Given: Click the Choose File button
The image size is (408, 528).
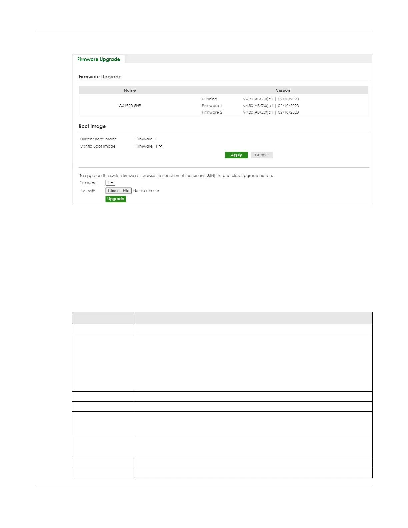Looking at the screenshot, I should [119, 191].
